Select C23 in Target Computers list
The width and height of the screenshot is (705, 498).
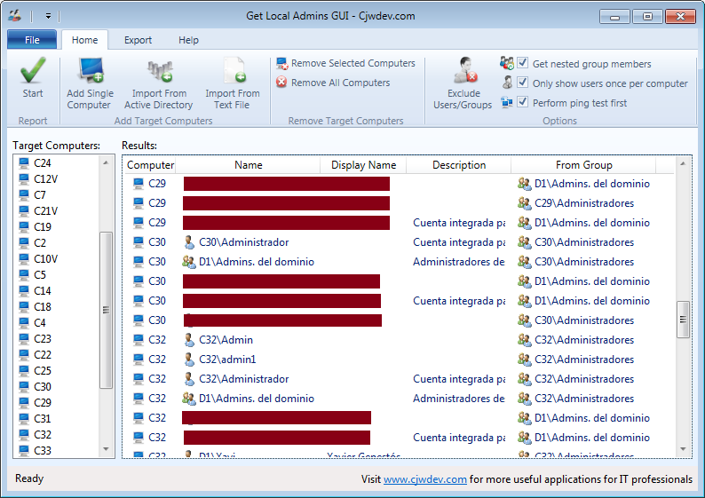tap(43, 338)
